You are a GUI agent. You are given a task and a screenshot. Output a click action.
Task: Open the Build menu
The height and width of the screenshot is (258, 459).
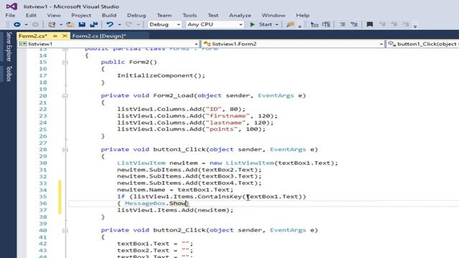(109, 15)
